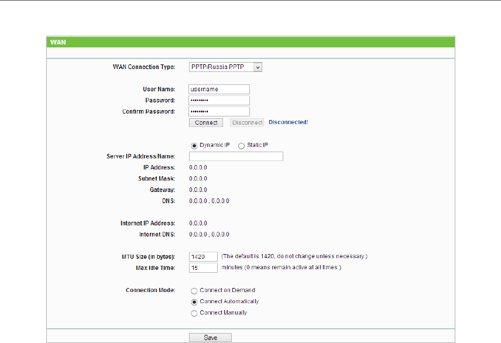Select Connect Manually mode
This screenshot has height=343, width=501.
194,313
